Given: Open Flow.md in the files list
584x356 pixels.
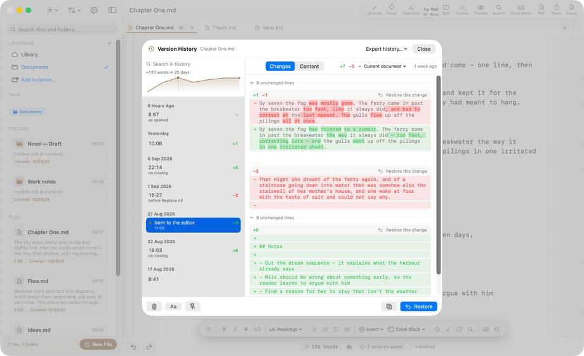Looking at the screenshot, I should tap(60, 296).
